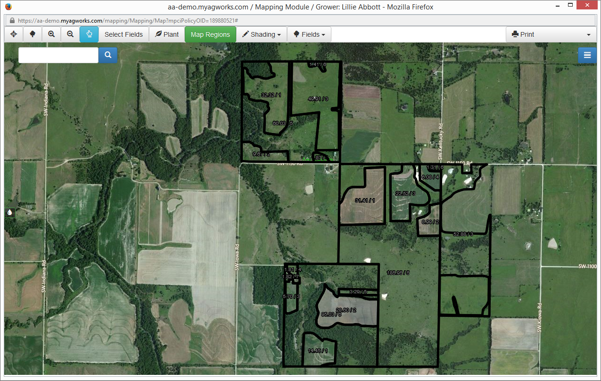Select field labeled 52.88 / 3
Viewport: 601px width, 381px height.
[x=463, y=234]
